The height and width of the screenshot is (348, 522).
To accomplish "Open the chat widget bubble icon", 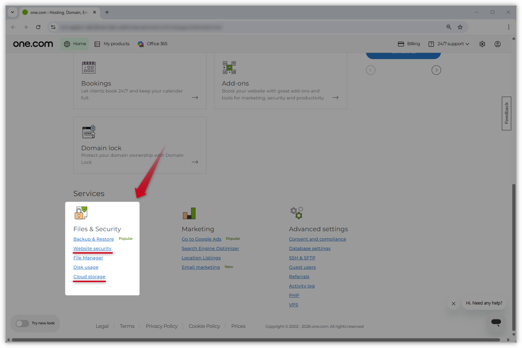I will (496, 322).
